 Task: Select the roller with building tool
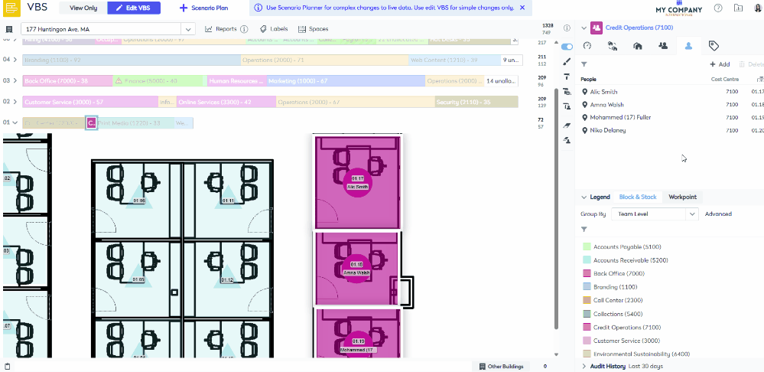567,91
